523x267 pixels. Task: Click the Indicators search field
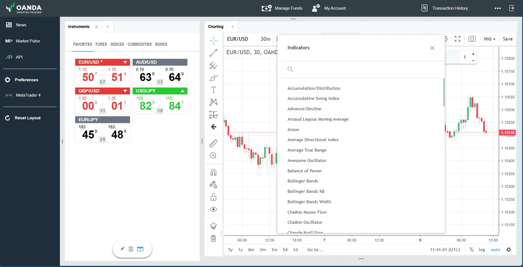coord(361,69)
